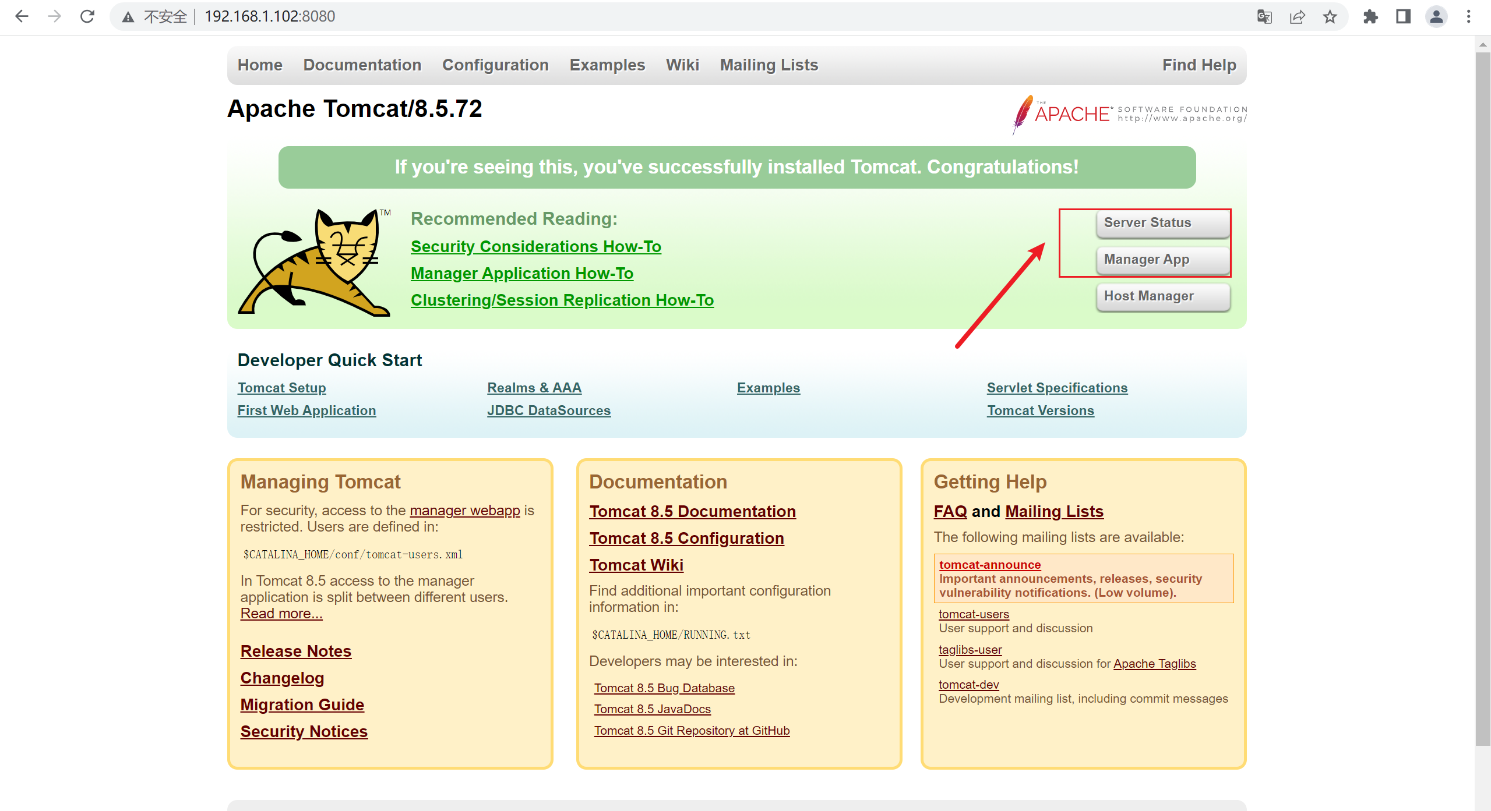The image size is (1491, 811).
Task: Open the Tomcat Setup link
Action: [x=282, y=388]
